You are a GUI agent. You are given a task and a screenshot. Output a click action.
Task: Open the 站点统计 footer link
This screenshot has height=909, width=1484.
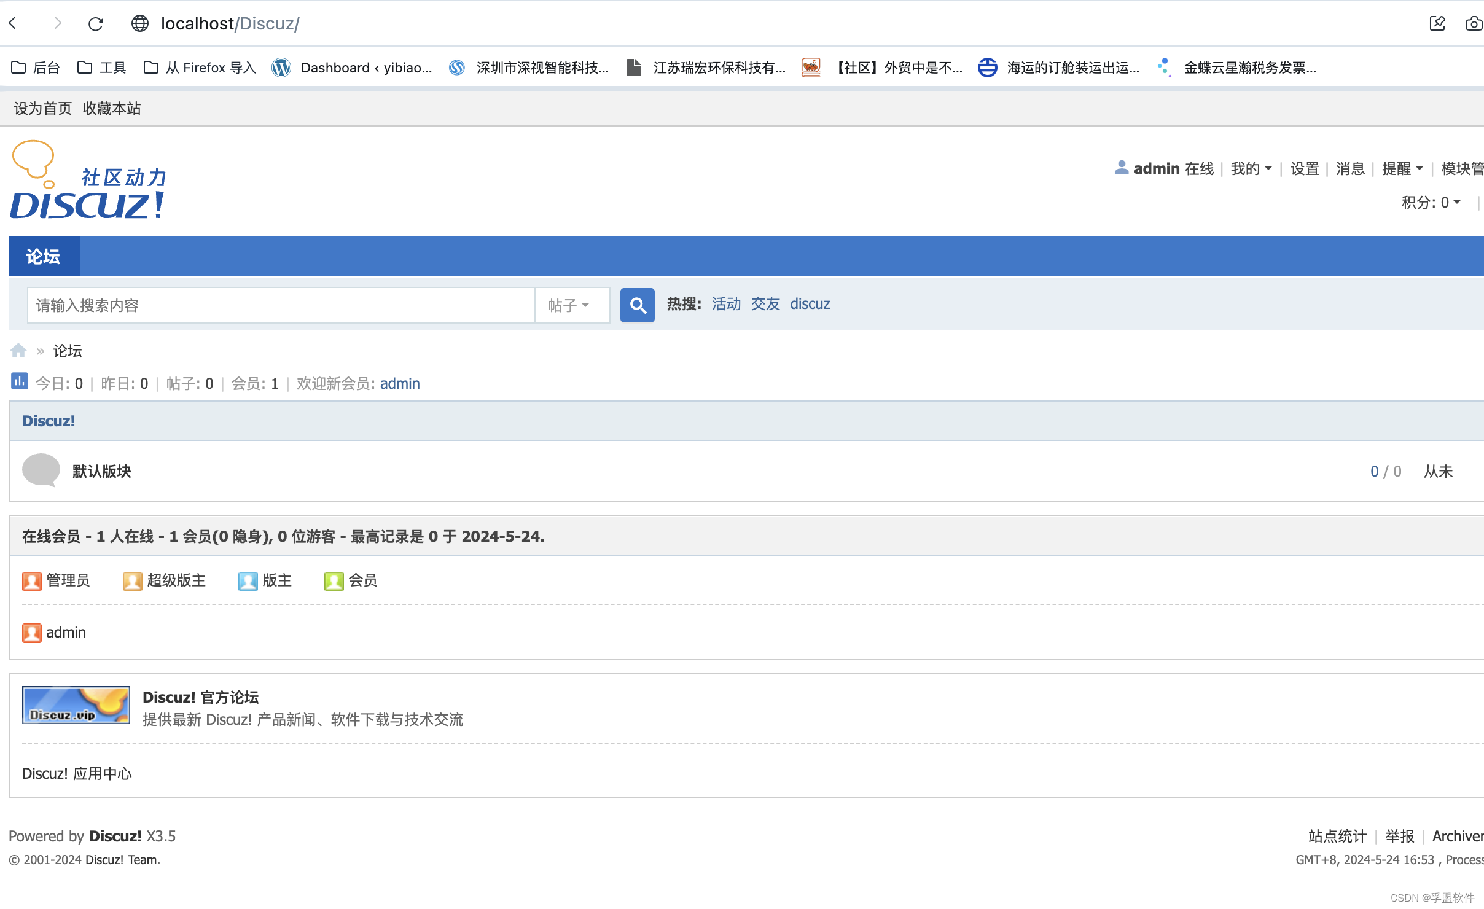[x=1337, y=836]
